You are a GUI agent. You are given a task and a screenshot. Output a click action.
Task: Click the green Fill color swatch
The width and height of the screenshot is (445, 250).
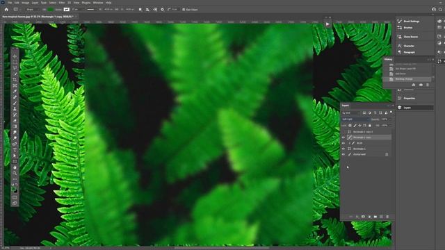pos(51,9)
